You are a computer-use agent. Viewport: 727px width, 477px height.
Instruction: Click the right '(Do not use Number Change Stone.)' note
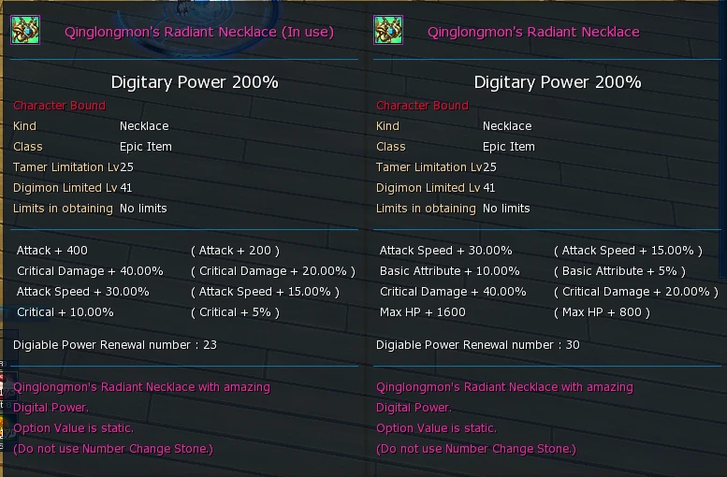[x=476, y=449]
